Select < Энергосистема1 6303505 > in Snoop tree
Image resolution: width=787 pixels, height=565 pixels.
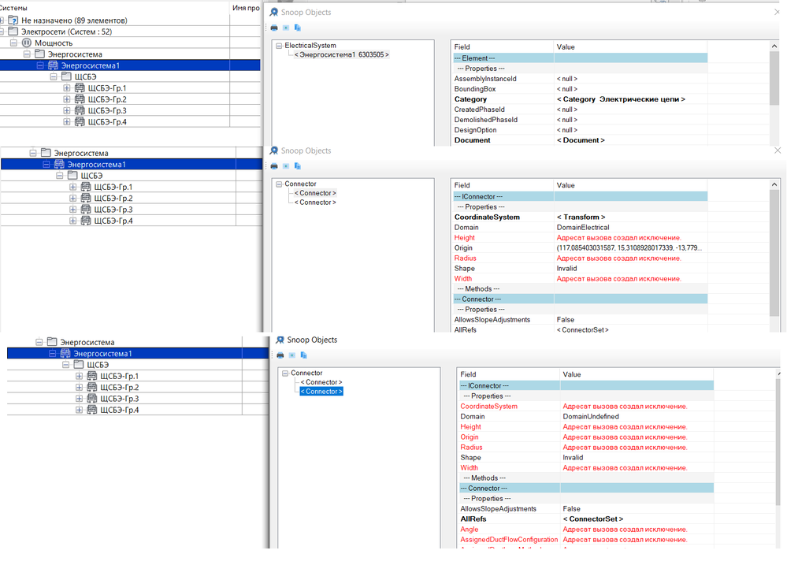coord(341,54)
